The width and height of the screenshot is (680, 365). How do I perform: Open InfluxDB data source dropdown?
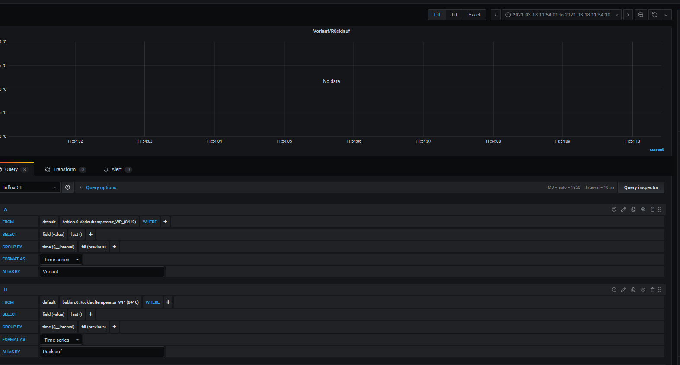(29, 187)
